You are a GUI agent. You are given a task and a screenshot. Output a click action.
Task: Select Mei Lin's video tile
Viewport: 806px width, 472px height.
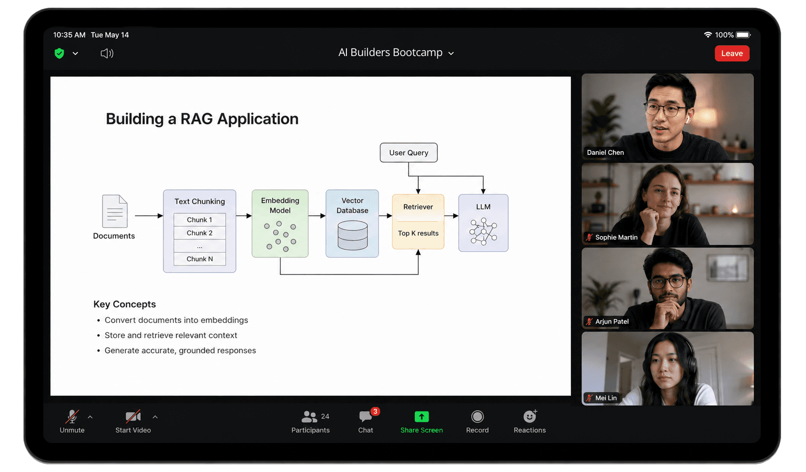667,369
